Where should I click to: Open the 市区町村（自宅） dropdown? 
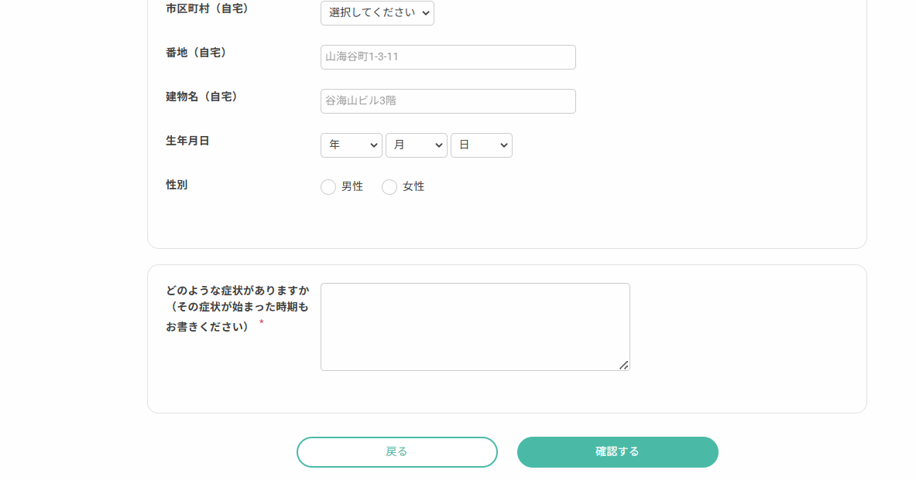pyautogui.click(x=377, y=13)
